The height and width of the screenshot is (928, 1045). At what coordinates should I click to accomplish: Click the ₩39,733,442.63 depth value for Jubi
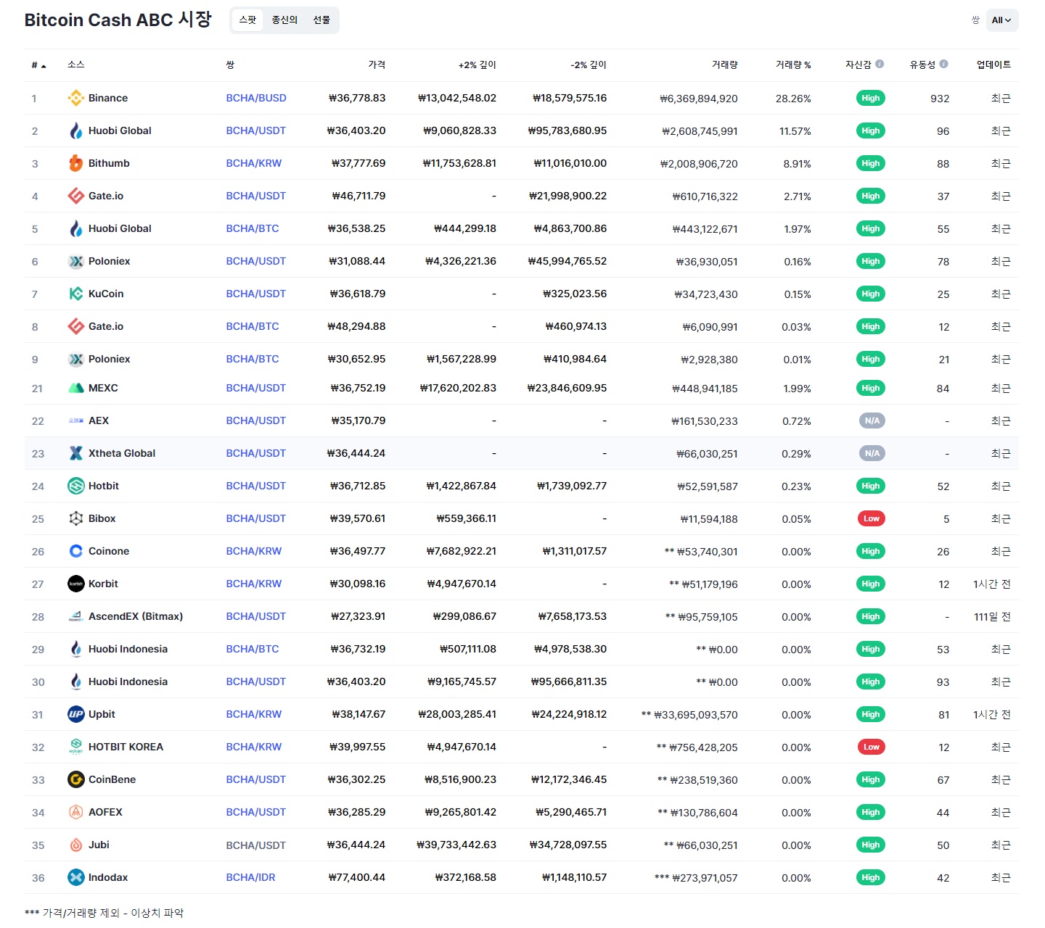(456, 845)
